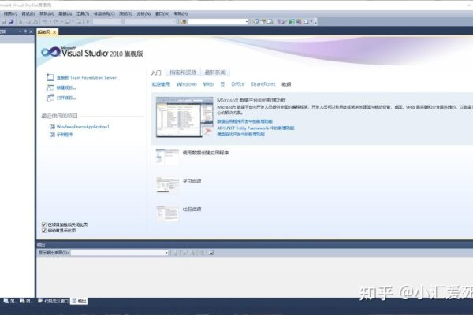Select the Cloud (云) category link
The width and height of the screenshot is (473, 315).
222,84
